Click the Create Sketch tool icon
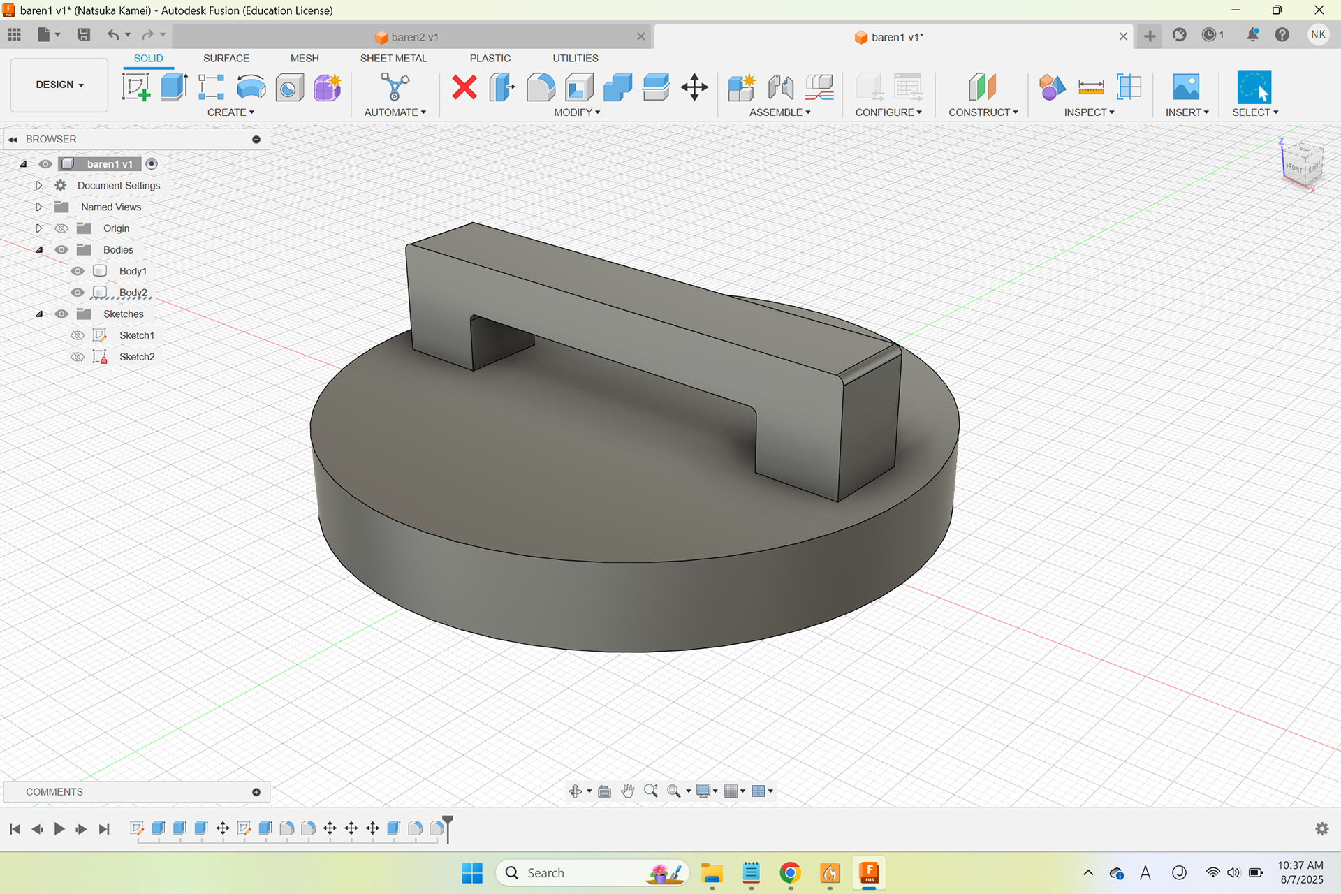 tap(136, 87)
